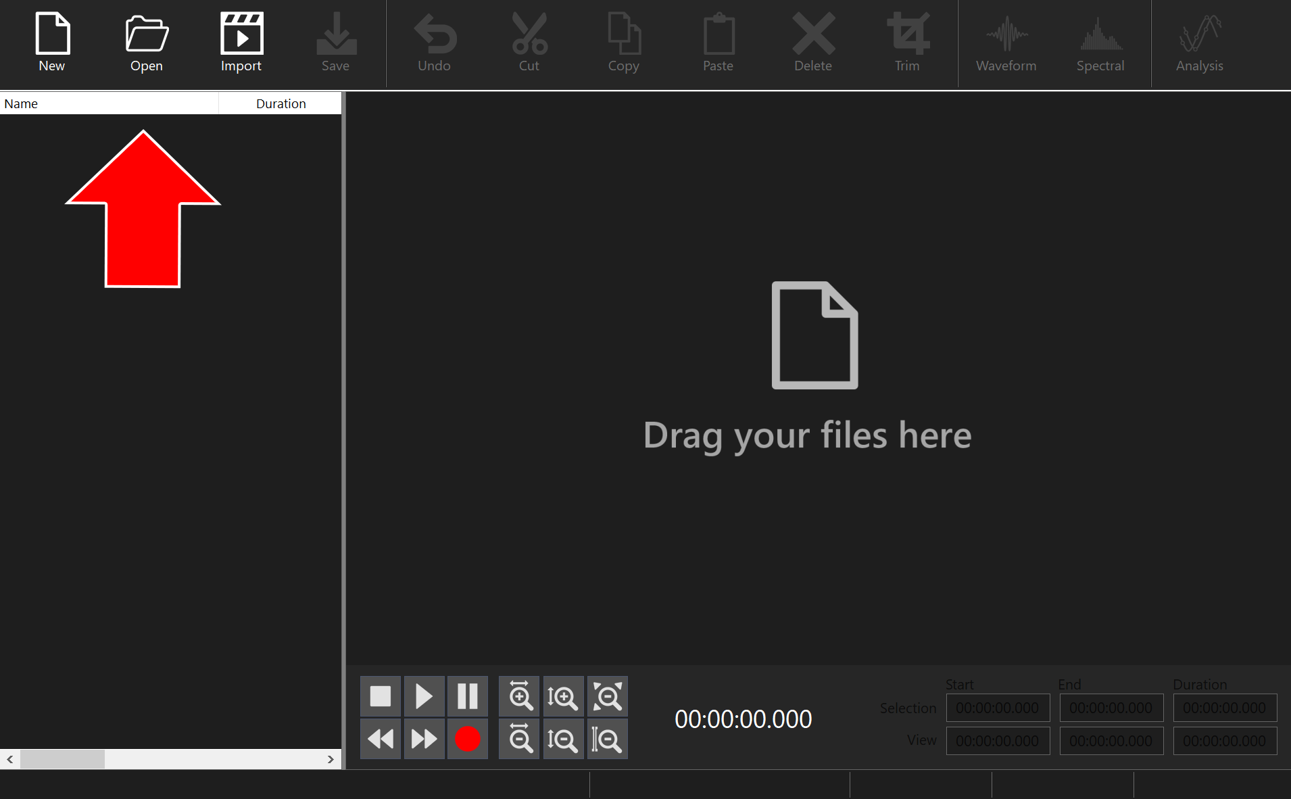The width and height of the screenshot is (1291, 799).
Task: Sort file list by Duration column
Action: (281, 103)
